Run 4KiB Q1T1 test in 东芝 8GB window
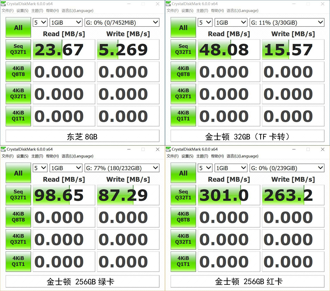 coord(18,116)
